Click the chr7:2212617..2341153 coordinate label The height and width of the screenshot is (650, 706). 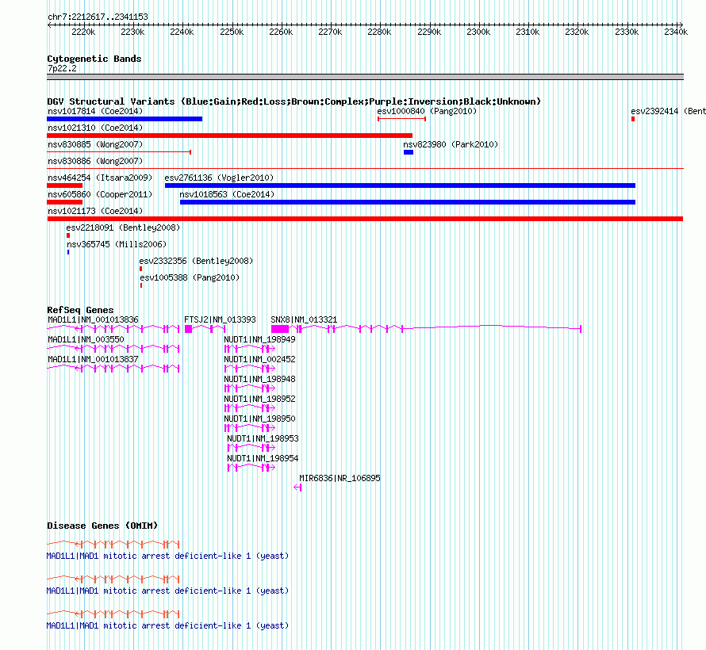click(98, 17)
